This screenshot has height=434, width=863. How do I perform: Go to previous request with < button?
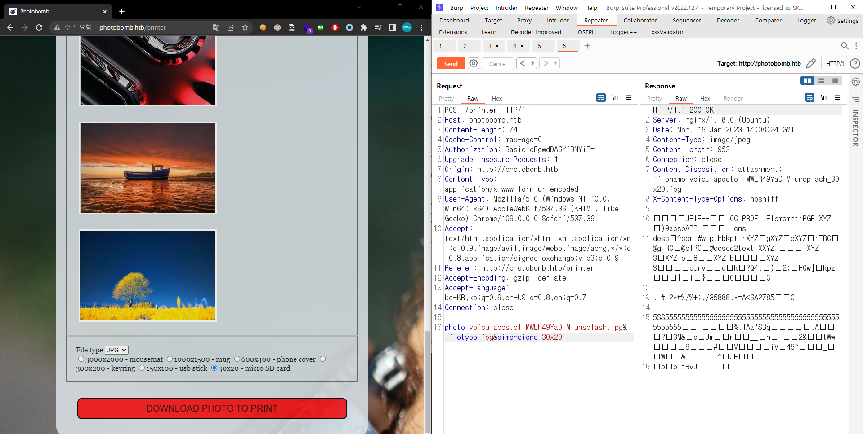click(x=522, y=63)
